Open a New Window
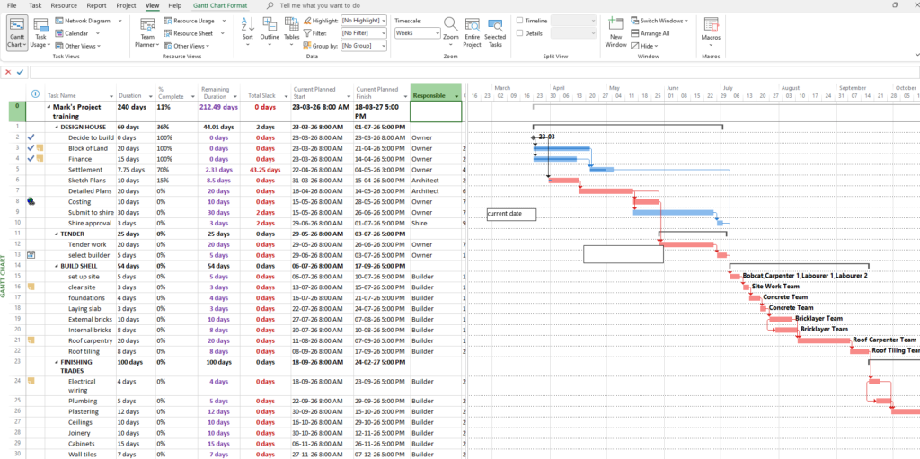 (x=615, y=33)
